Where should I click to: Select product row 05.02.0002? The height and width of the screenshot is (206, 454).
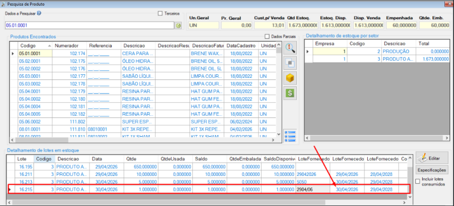(143, 69)
